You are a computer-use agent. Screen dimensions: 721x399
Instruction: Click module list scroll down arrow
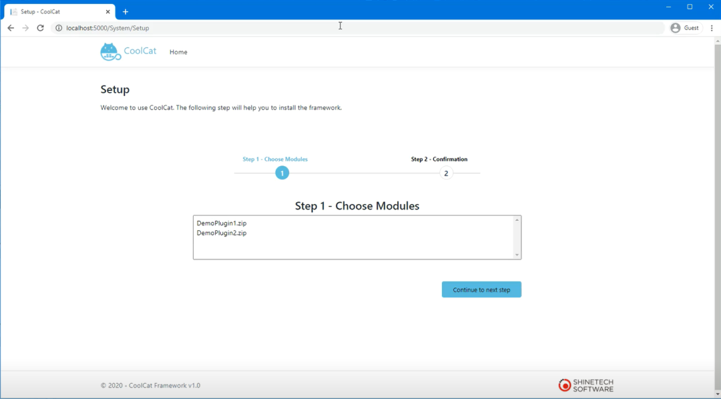pyautogui.click(x=517, y=255)
